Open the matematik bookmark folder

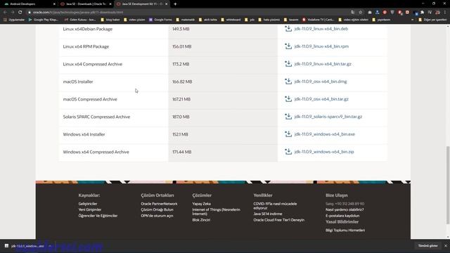(185, 20)
